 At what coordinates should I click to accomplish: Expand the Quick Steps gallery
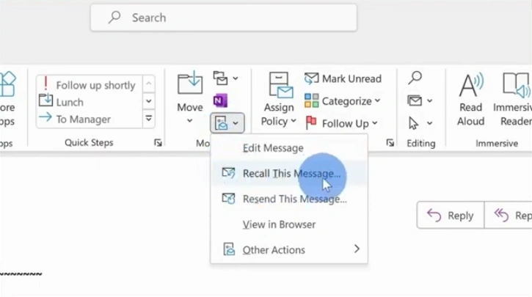[x=149, y=118]
